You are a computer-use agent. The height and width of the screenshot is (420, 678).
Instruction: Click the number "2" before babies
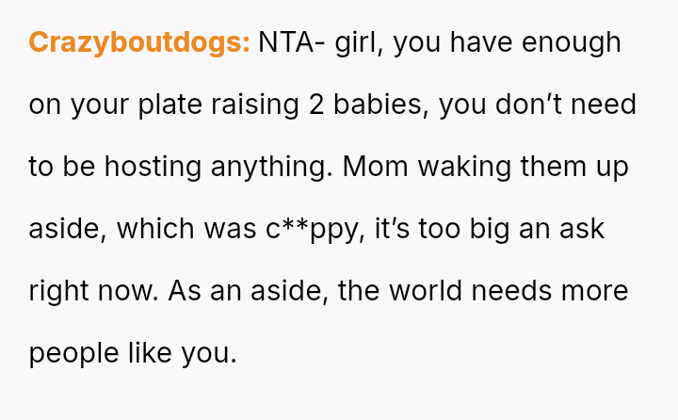(x=317, y=105)
